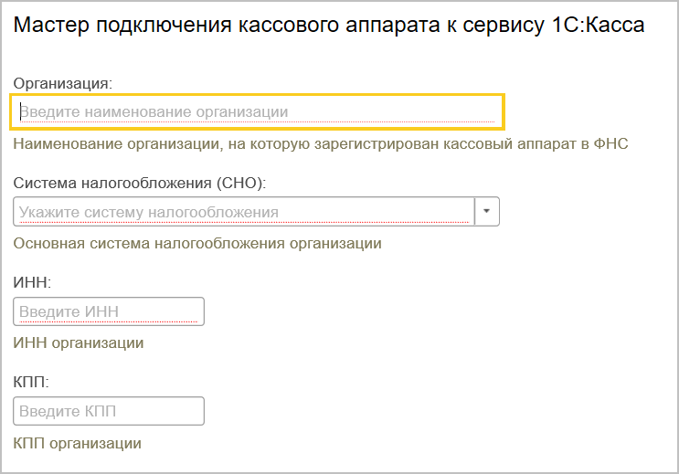The image size is (679, 474).
Task: Click the "КПП организации" hint text
Action: (x=78, y=444)
